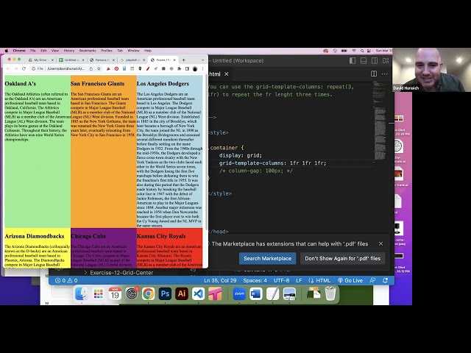Toggle Chrome side panel icon
Screen dimensions: 471x353
(187, 68)
